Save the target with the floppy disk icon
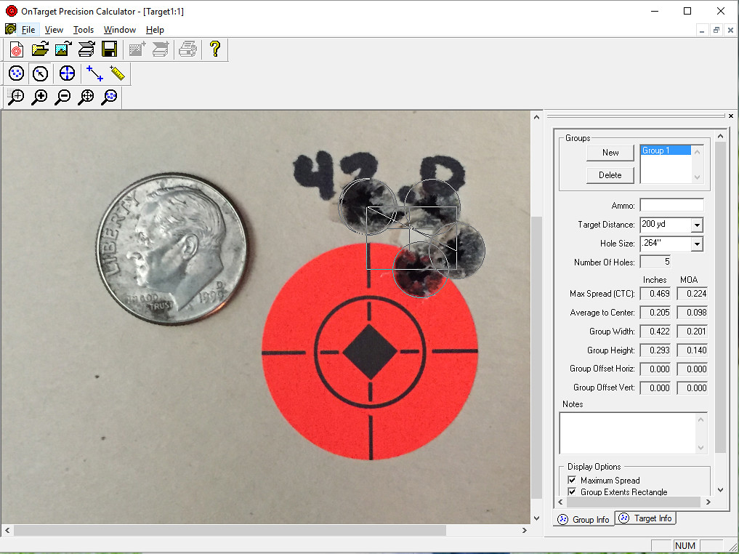The image size is (739, 554). (x=109, y=49)
